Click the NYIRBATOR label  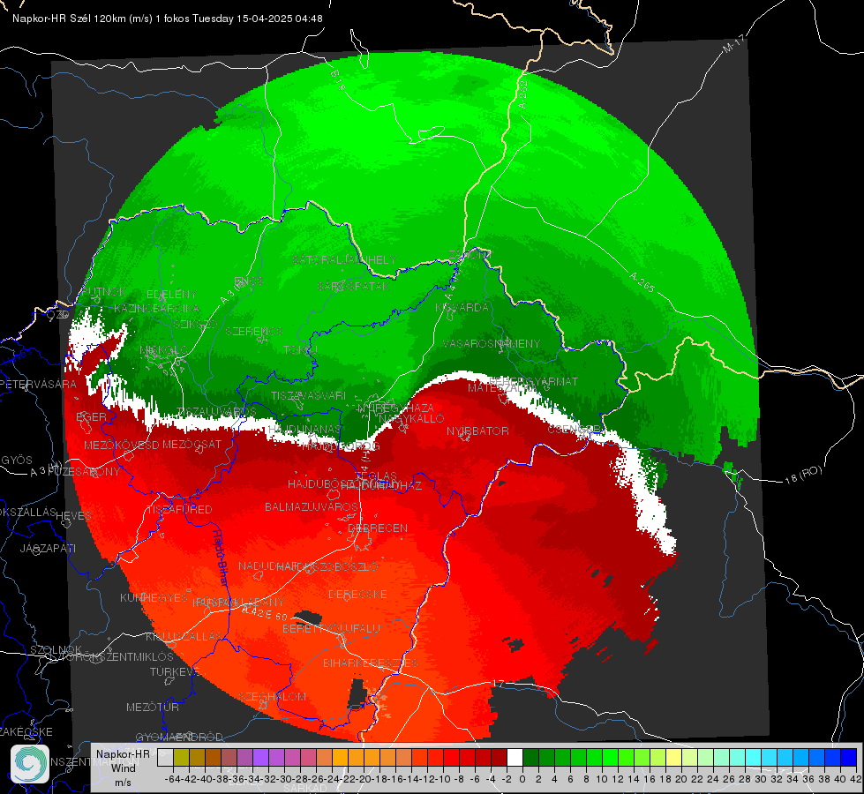coord(477,431)
